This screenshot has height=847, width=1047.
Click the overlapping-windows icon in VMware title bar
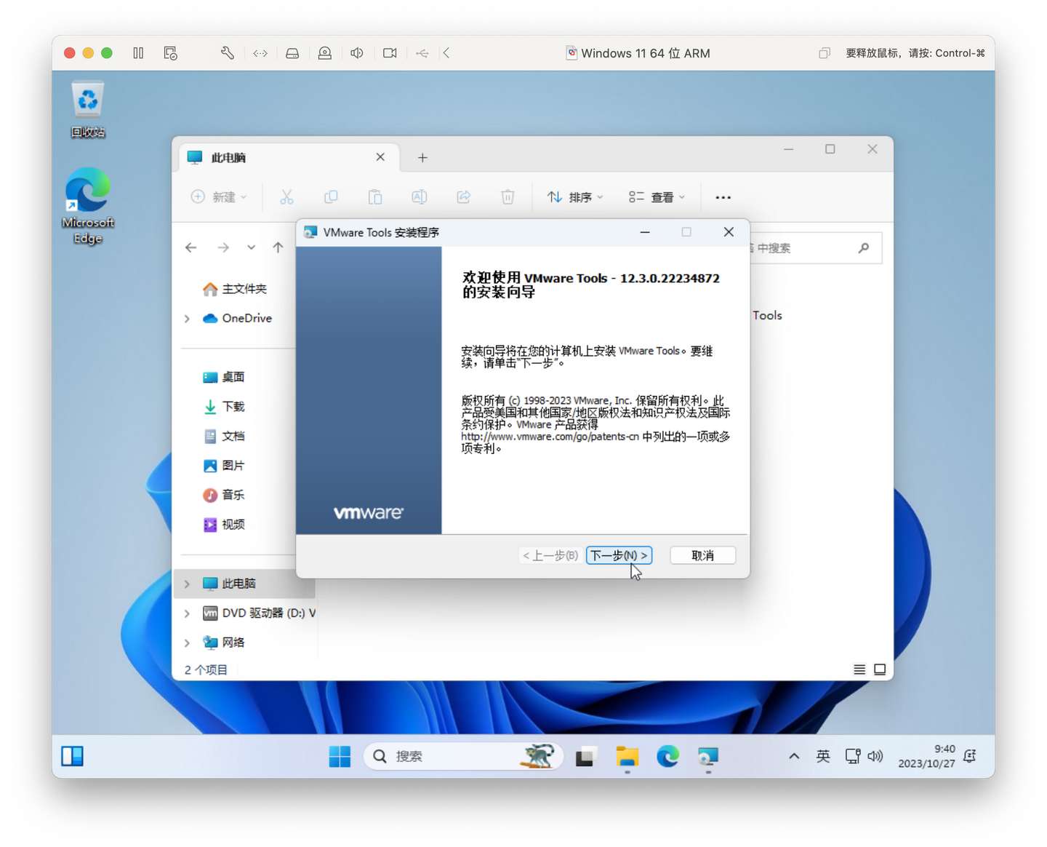coord(825,53)
